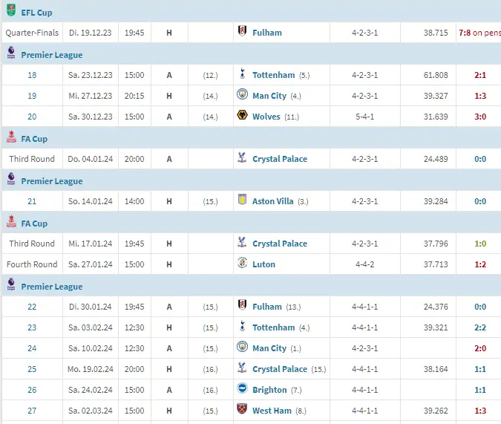Image resolution: width=501 pixels, height=424 pixels.
Task: Open the Crystal Palace link on matchday 25
Action: (x=280, y=369)
